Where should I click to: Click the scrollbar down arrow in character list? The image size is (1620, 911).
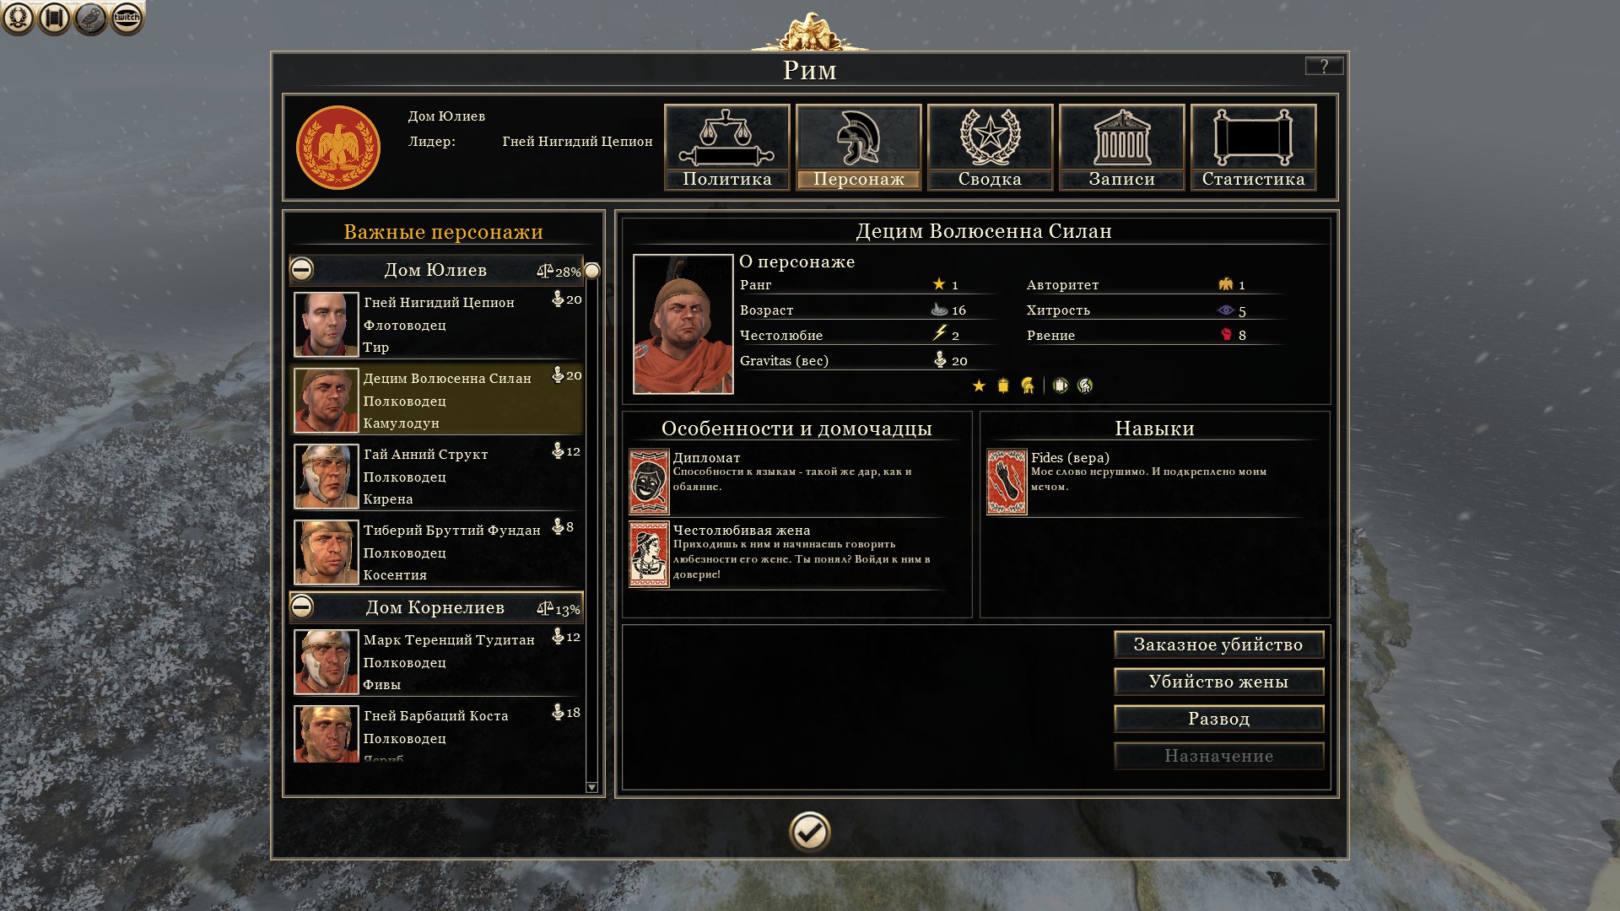(591, 787)
